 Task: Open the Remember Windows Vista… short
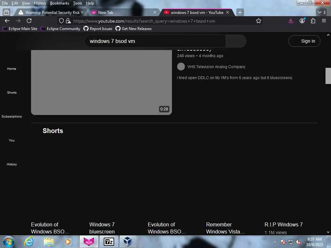225,228
